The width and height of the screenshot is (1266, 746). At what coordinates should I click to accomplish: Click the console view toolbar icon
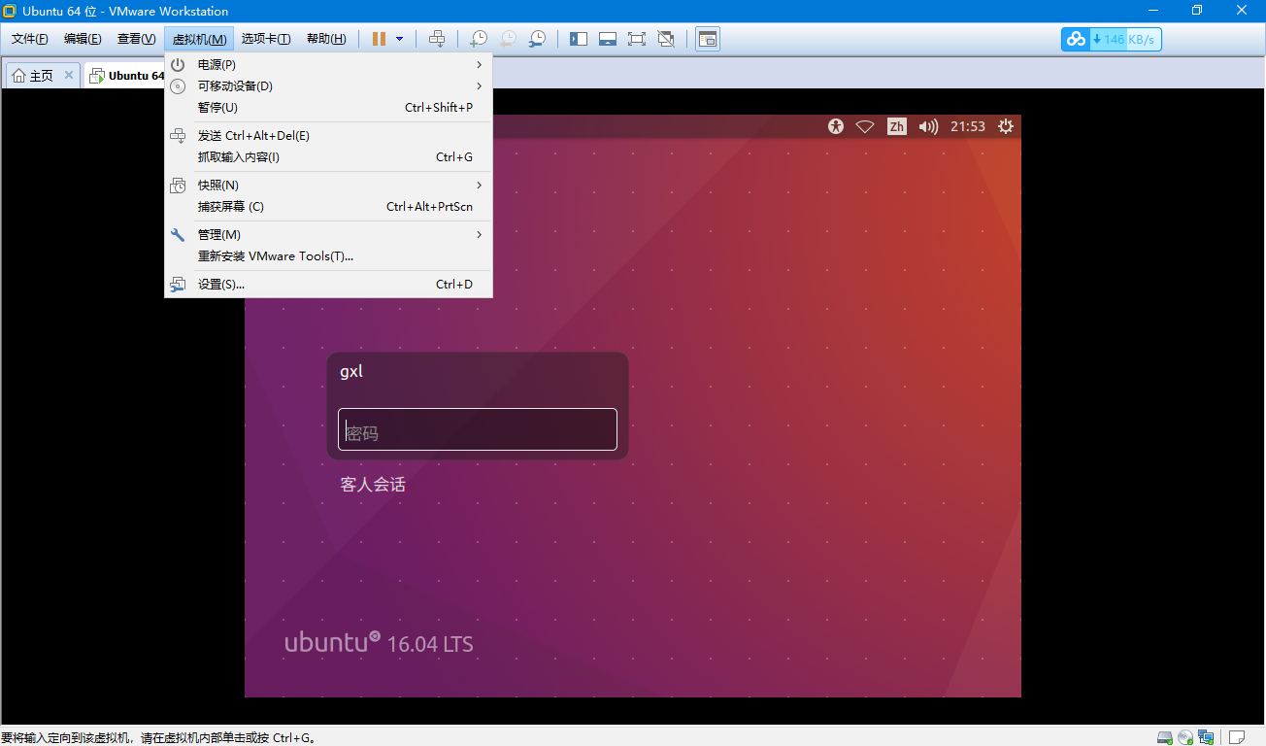(708, 39)
